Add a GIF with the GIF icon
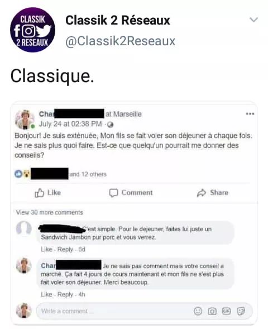268x329 pixels. coord(227,311)
